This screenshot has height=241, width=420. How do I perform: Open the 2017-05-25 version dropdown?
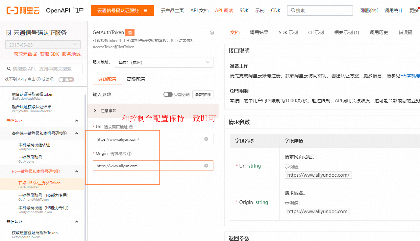tap(43, 45)
